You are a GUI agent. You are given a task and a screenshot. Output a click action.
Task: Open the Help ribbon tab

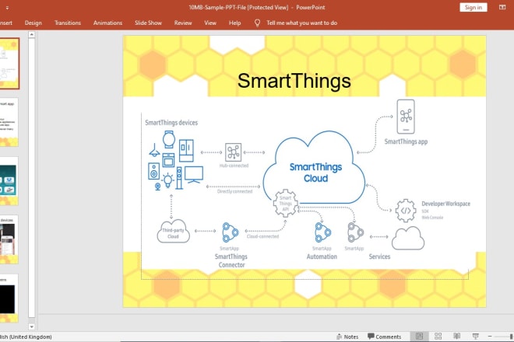point(234,23)
